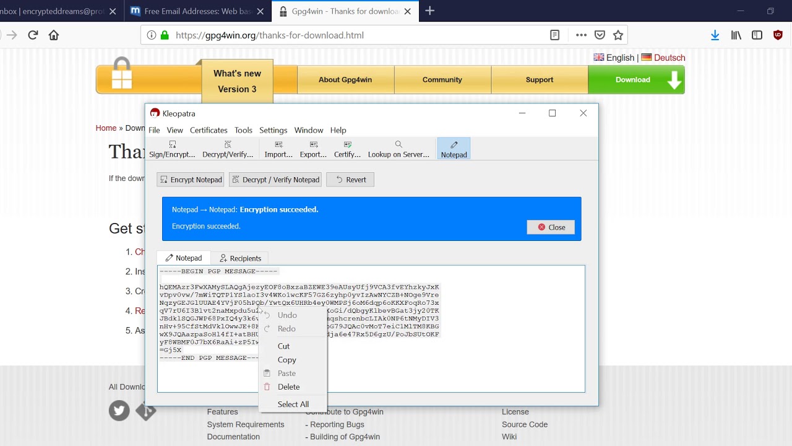Image resolution: width=792 pixels, height=446 pixels.
Task: Switch to Free Email Addresses tab
Action: click(197, 11)
